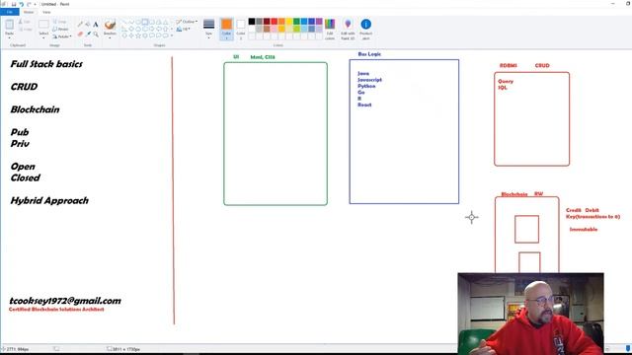The image size is (632, 355).
Task: Switch to the Home ribbon tab
Action: point(29,12)
